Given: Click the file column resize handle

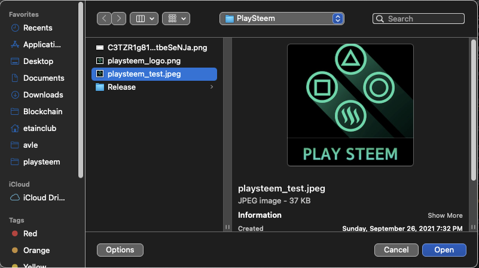Looking at the screenshot, I should tap(227, 227).
